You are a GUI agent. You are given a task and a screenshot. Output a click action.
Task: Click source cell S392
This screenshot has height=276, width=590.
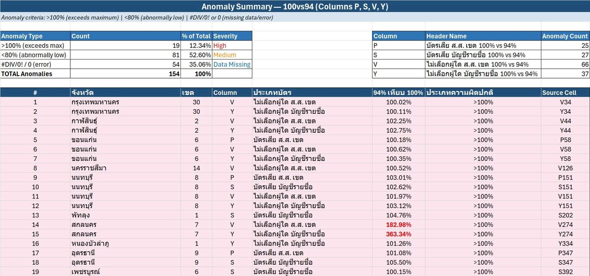[x=565, y=272]
